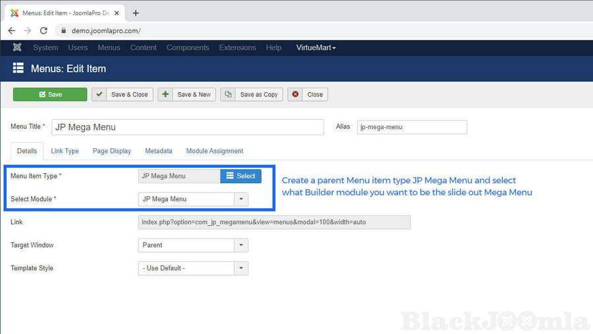The image size is (593, 334).
Task: Click the Close button with red icon
Action: point(308,94)
